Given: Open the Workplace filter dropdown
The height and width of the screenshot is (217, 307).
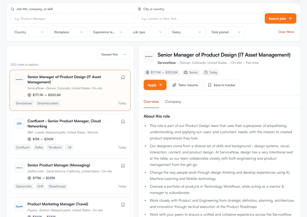Looking at the screenshot, I should (x=68, y=32).
